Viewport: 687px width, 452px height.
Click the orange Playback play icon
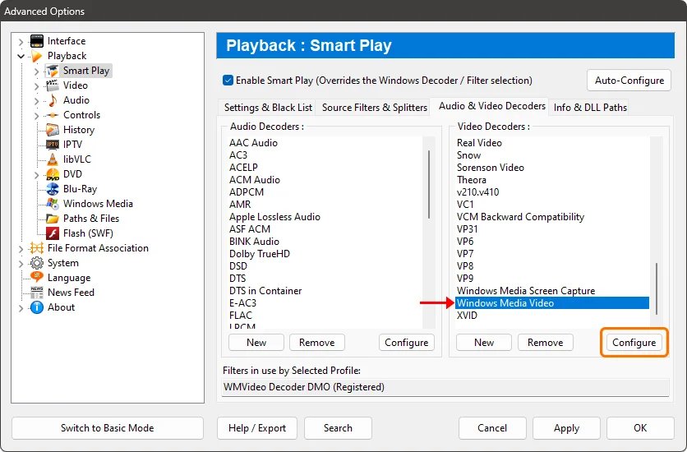pos(37,56)
